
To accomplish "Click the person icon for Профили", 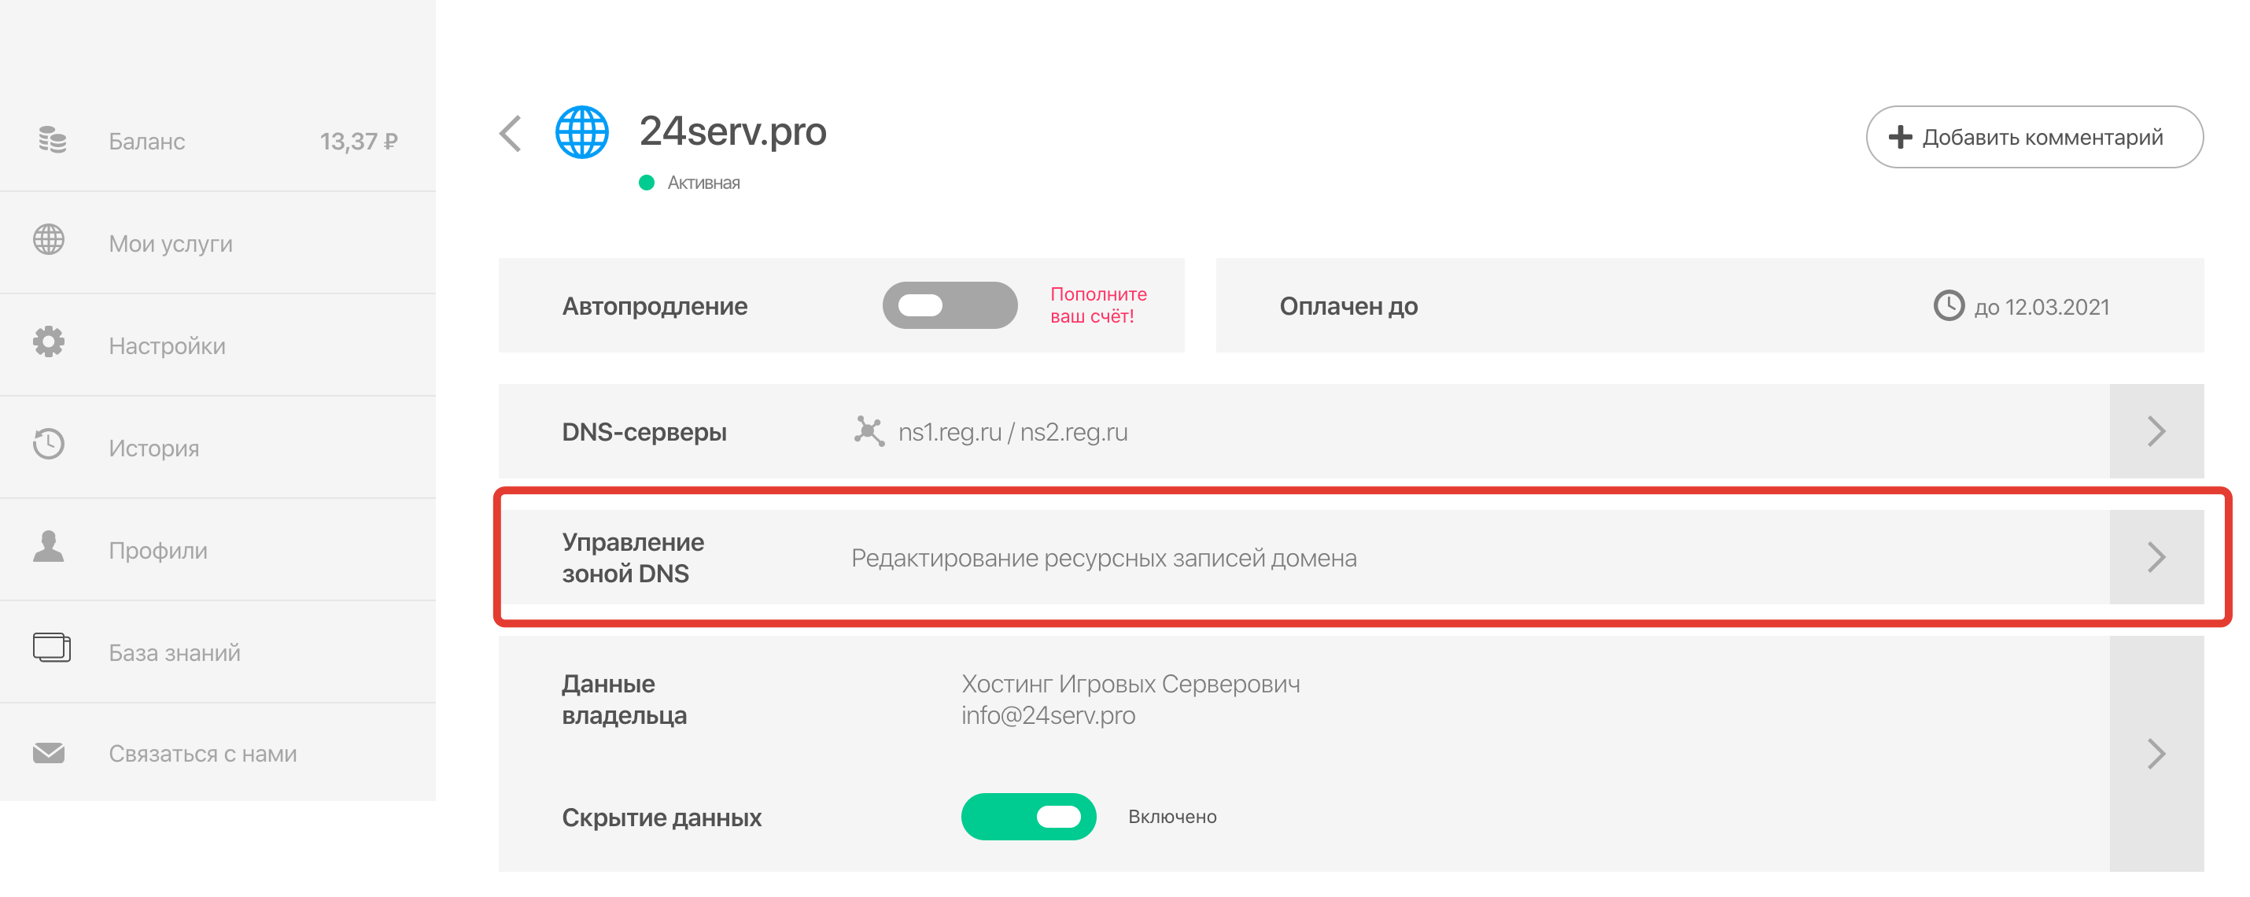I will (49, 547).
